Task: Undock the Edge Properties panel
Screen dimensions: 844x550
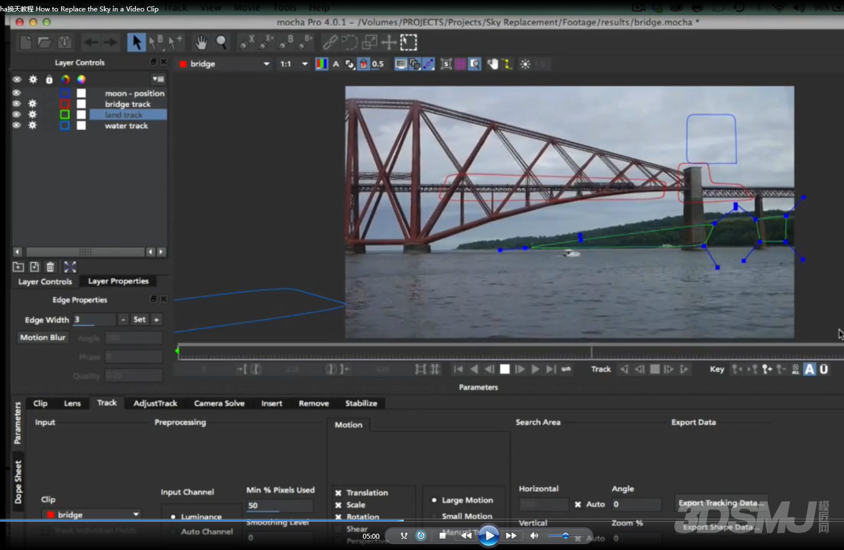Action: [x=153, y=299]
